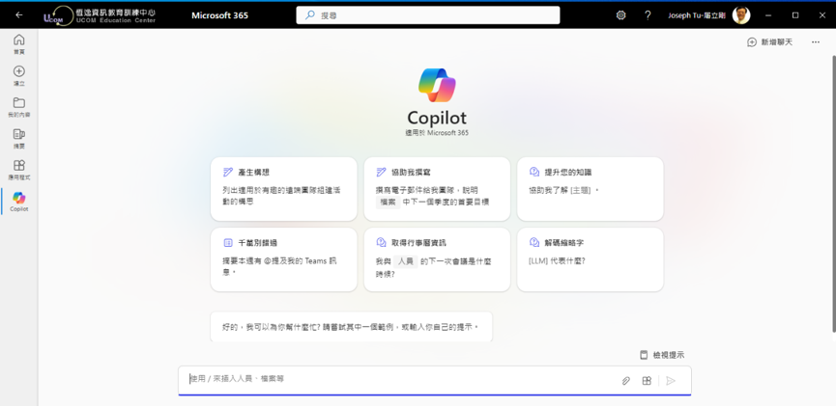Screen dimensions: 836x406
Task: Select the 解碼縮略字 prompt card
Action: 591,259
